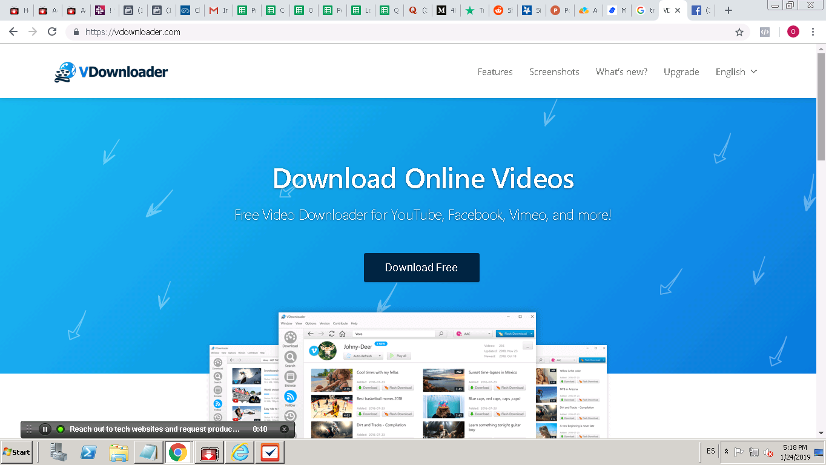Click the green recording indicator
Image resolution: width=826 pixels, height=465 pixels.
61,429
